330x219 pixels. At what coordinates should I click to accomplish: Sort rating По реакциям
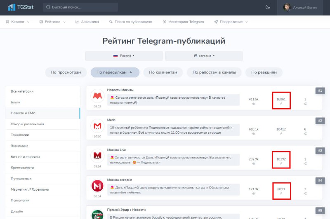click(x=264, y=72)
